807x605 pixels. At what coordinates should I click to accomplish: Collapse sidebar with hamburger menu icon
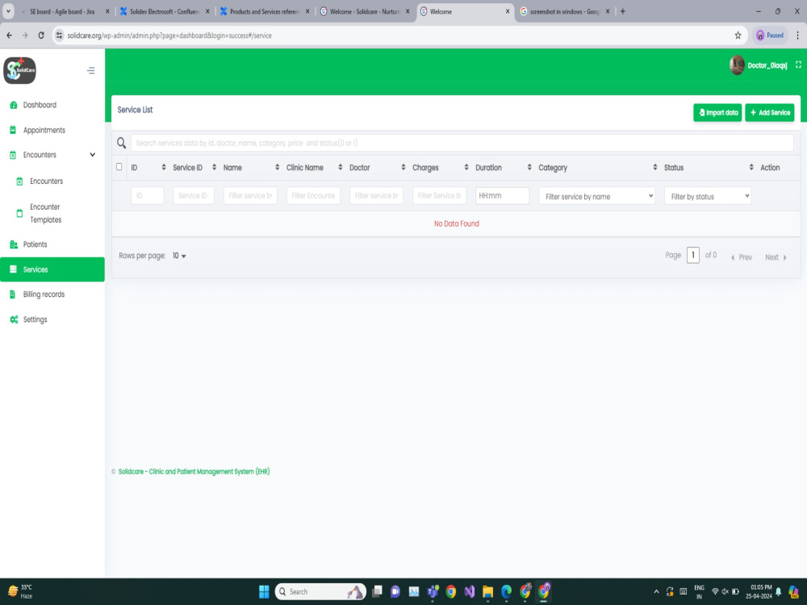(91, 70)
